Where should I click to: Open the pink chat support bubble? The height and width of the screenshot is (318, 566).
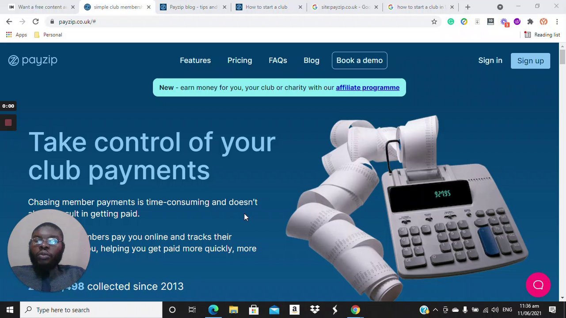coord(538,285)
